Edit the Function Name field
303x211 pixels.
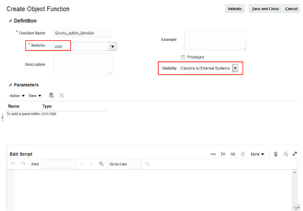[x=82, y=33]
